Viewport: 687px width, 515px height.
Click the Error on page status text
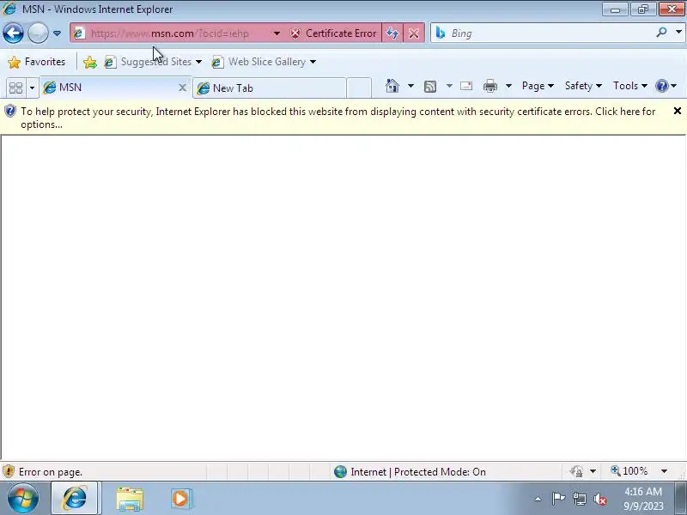(x=51, y=472)
